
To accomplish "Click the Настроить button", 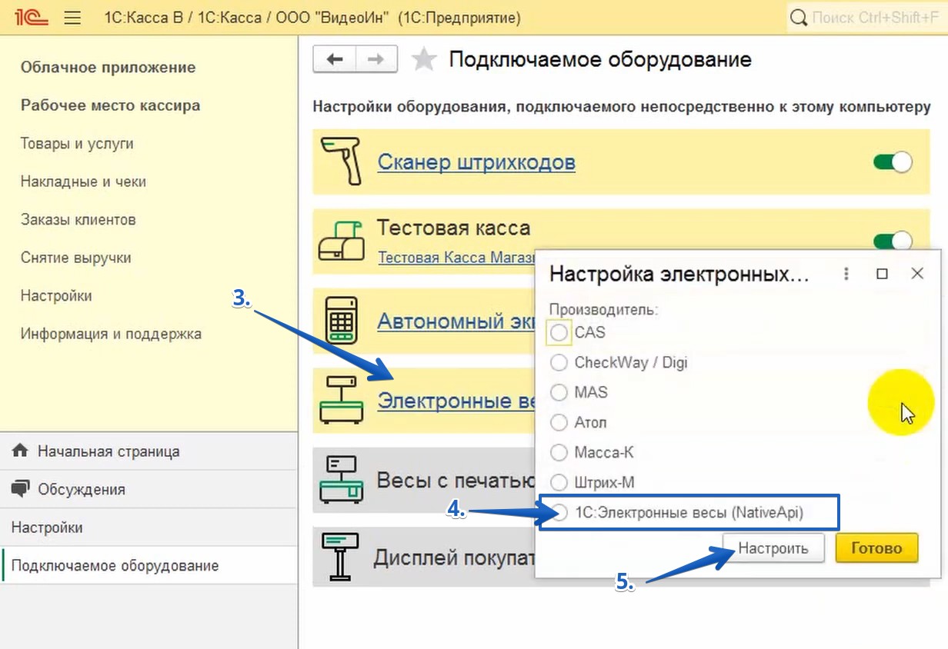I will [773, 548].
